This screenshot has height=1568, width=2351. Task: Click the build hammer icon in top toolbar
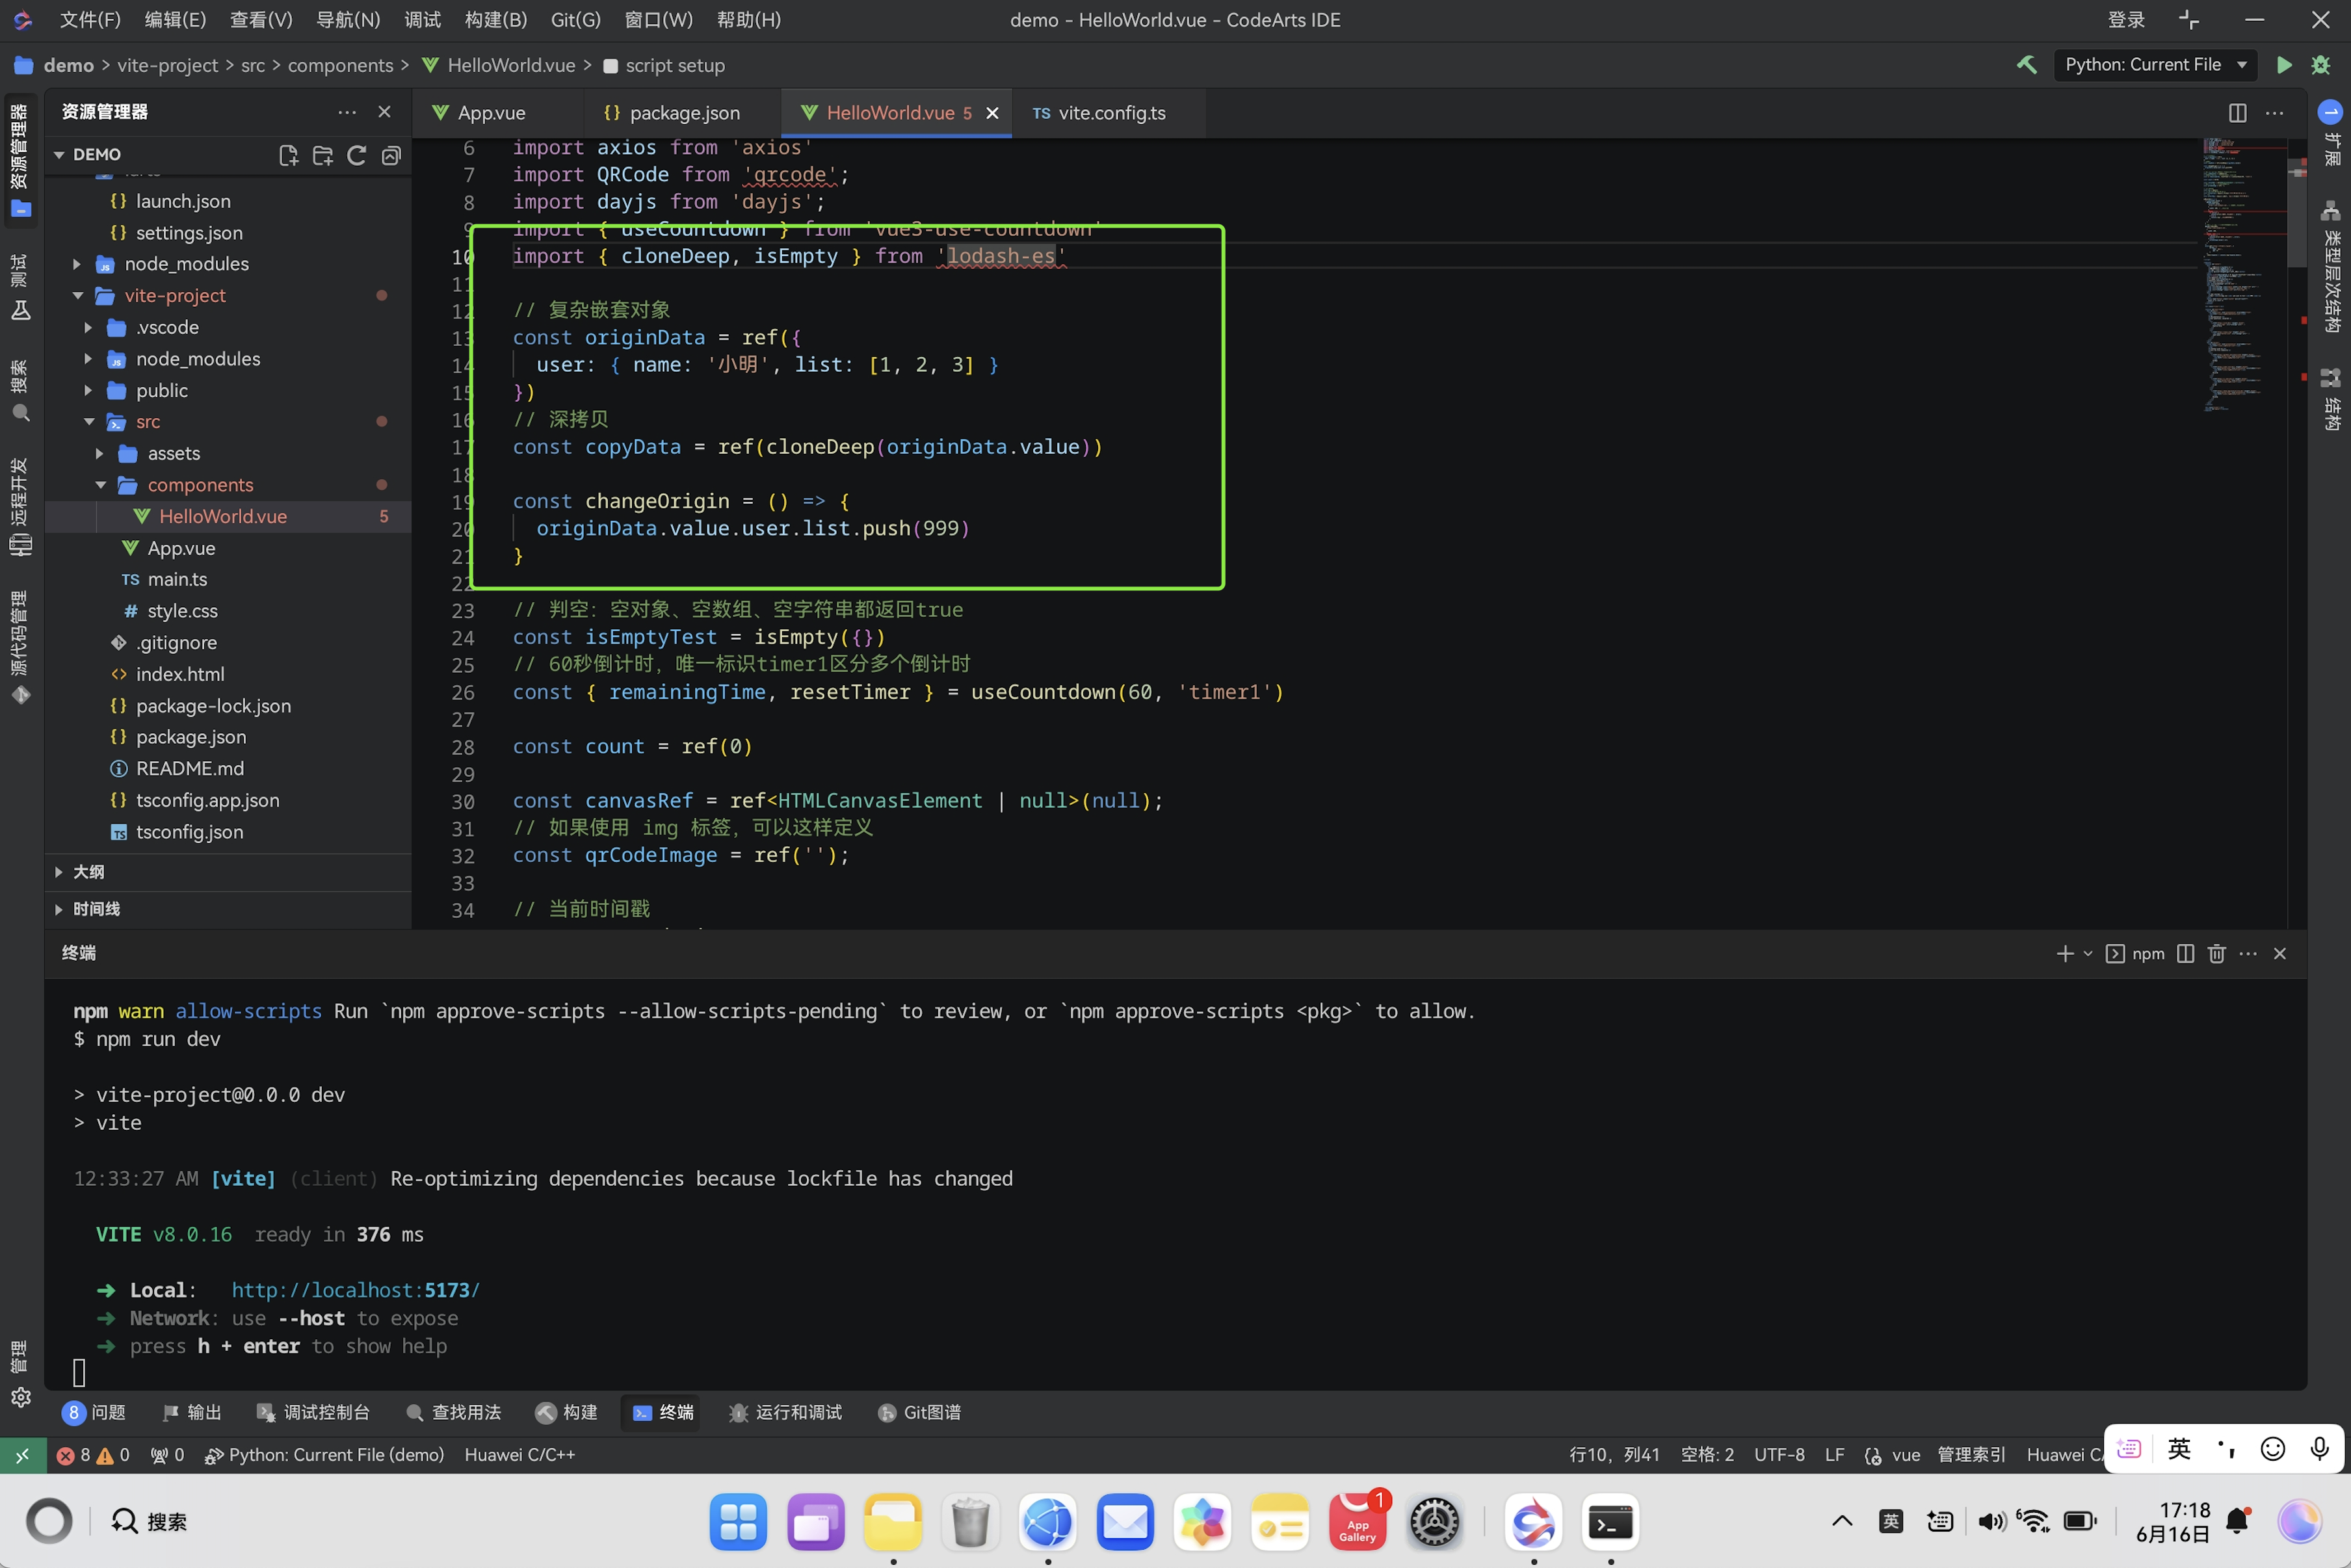coord(2026,65)
